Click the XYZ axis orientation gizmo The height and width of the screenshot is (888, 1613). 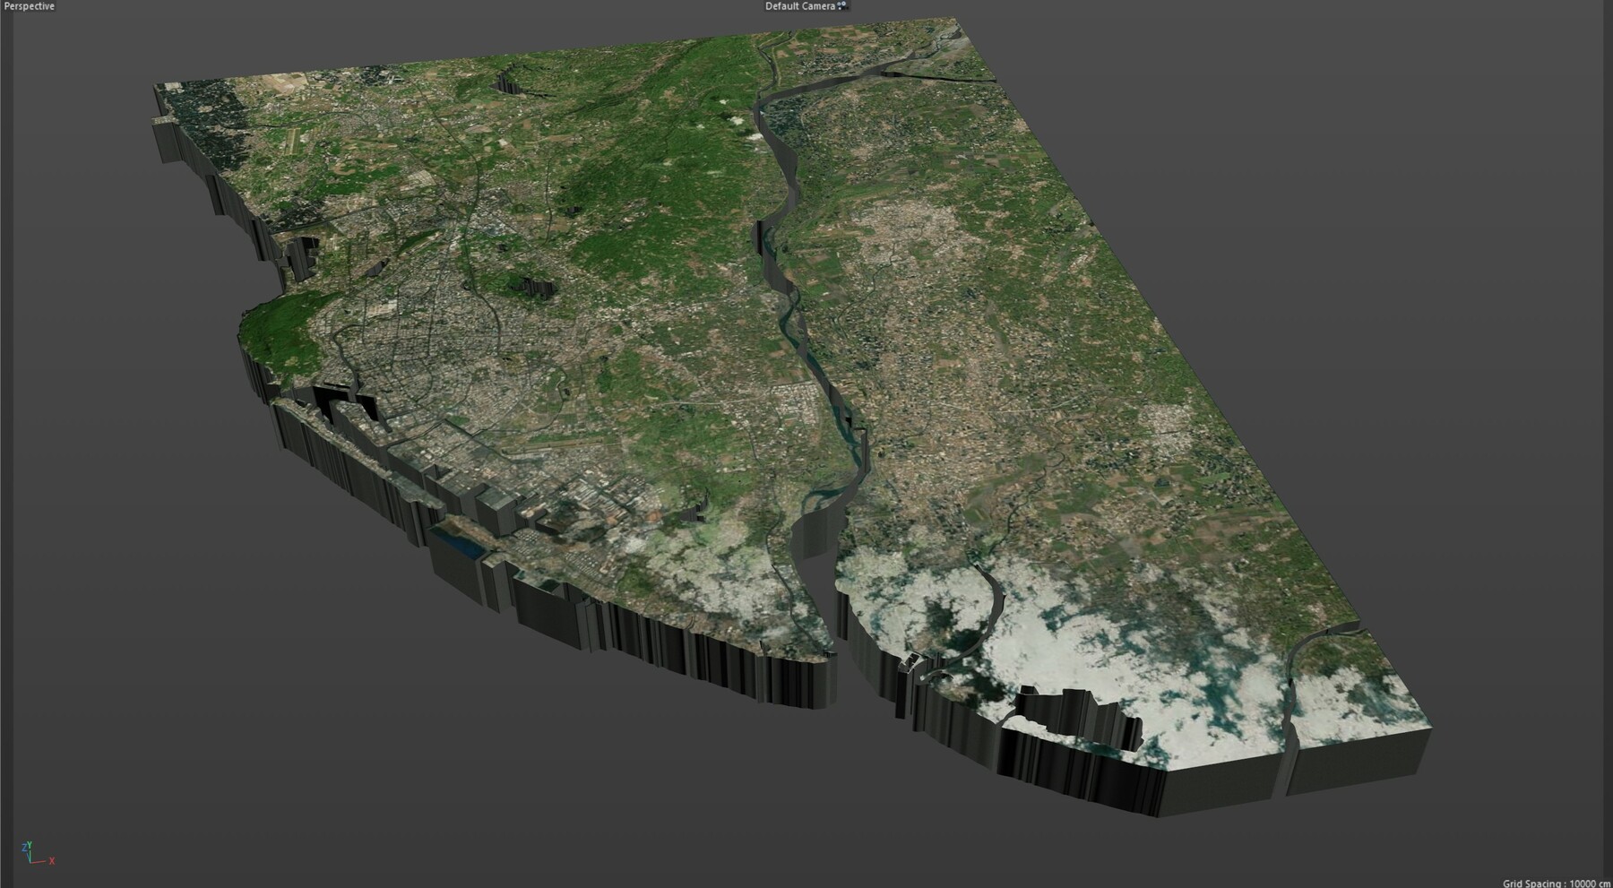click(x=37, y=852)
